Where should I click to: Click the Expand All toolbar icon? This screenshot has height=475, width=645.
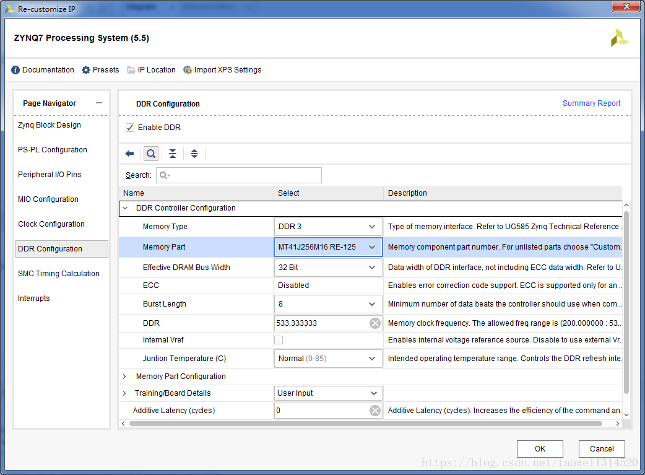click(x=194, y=154)
